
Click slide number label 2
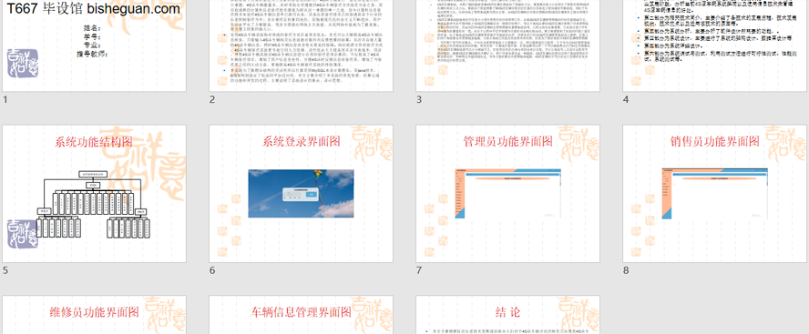(212, 100)
